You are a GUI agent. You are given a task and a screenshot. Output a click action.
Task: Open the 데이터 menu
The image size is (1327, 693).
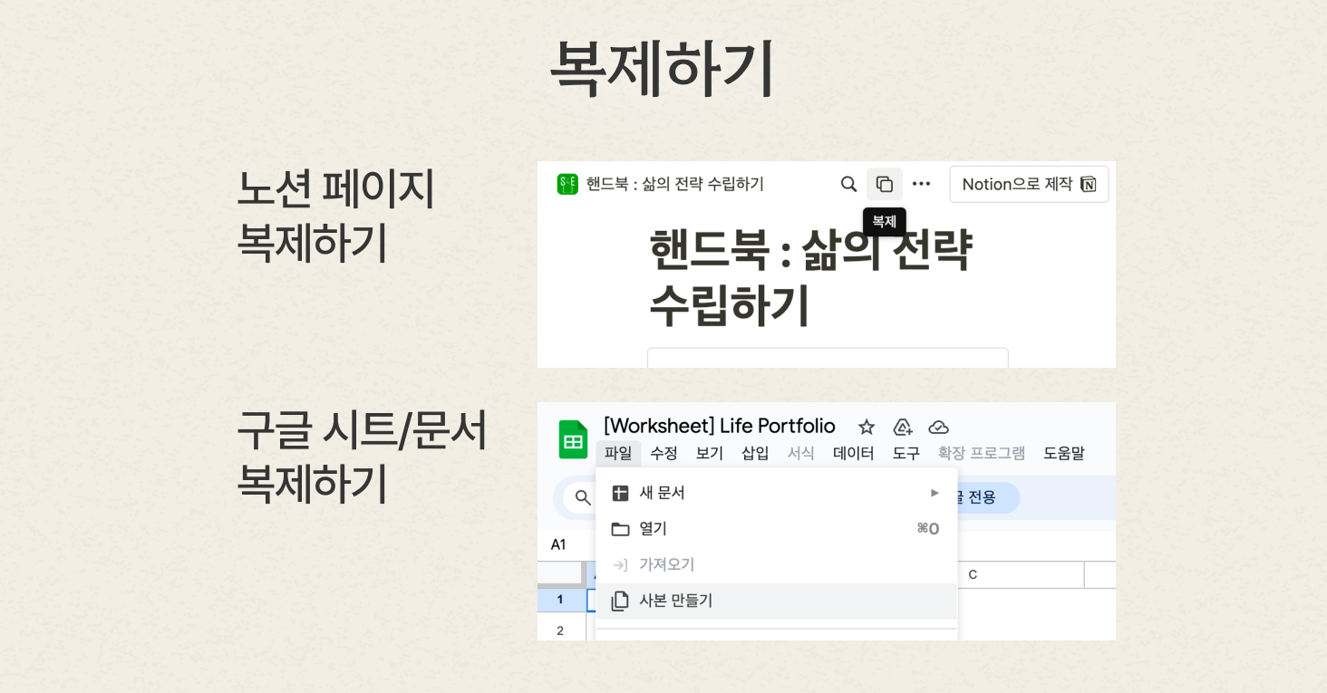pos(853,453)
